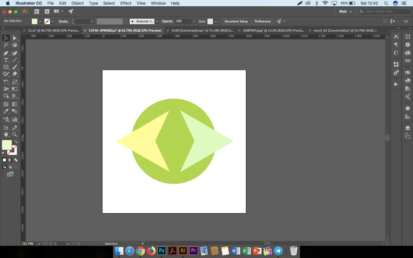Select the Curvature tool
Viewport: 413px width, 258px height.
click(x=15, y=53)
